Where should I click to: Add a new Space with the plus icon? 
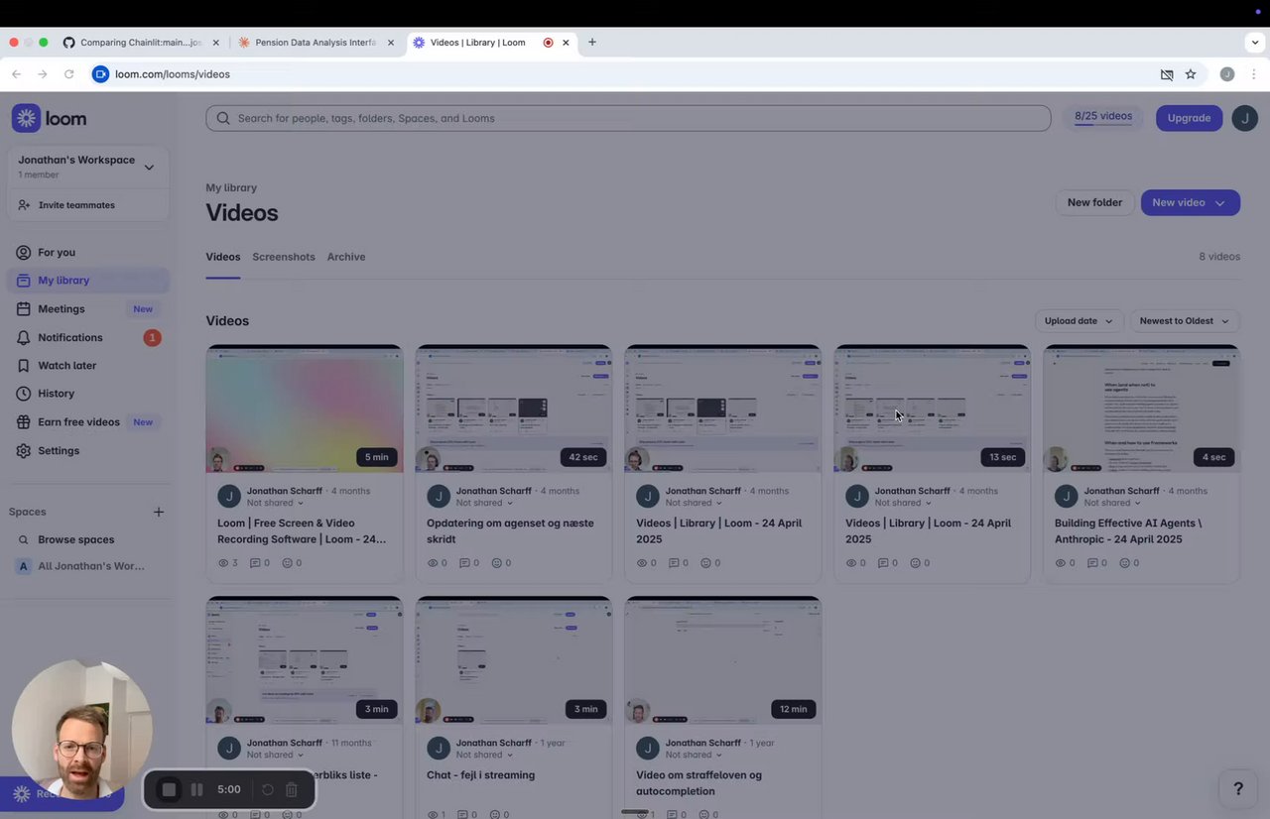pos(159,512)
